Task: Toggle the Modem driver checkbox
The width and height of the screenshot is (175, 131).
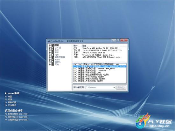Action: [53, 60]
